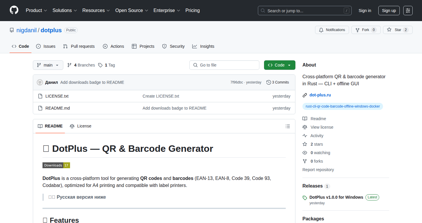
Task: Expand the Product menu
Action: [36, 10]
